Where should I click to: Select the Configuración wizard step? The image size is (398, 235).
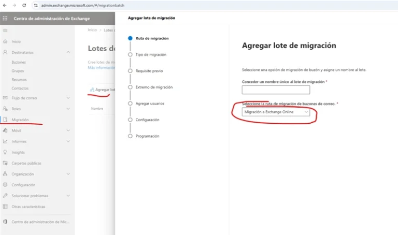point(144,120)
